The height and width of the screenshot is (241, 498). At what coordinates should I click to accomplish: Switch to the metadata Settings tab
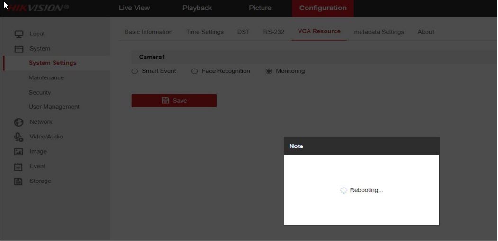click(x=379, y=32)
